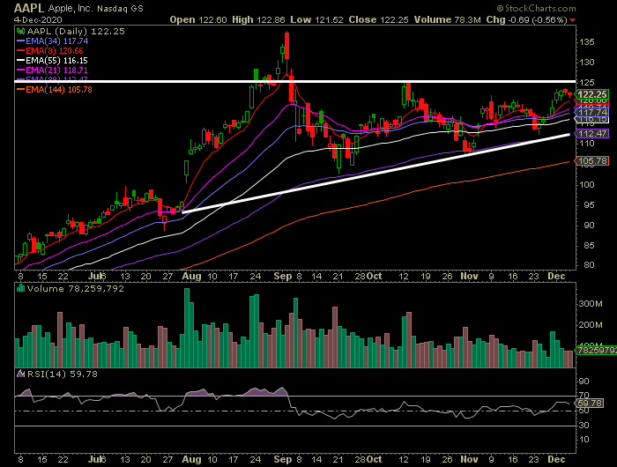Click the orange EMA(144) legend line swatch
The image size is (617, 467).
[21, 90]
